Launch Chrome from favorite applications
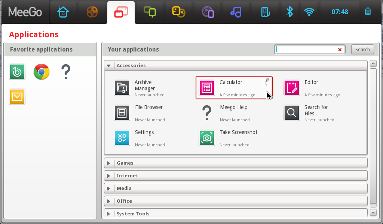 coord(42,72)
